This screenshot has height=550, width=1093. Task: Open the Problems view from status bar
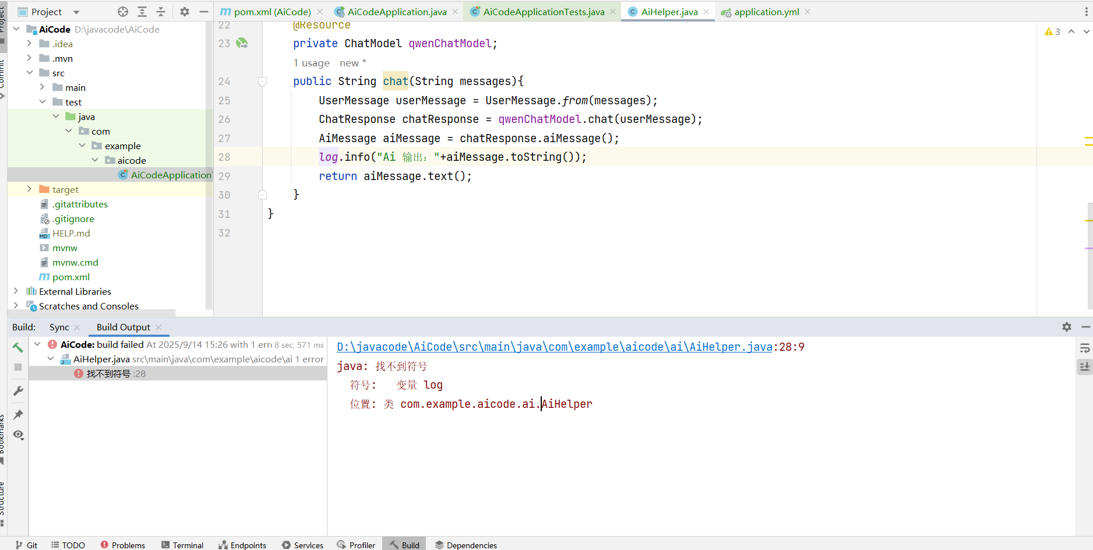123,545
